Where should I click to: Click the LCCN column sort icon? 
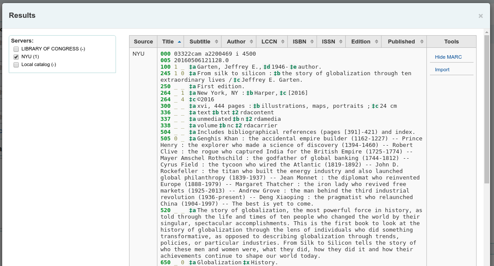click(x=283, y=42)
